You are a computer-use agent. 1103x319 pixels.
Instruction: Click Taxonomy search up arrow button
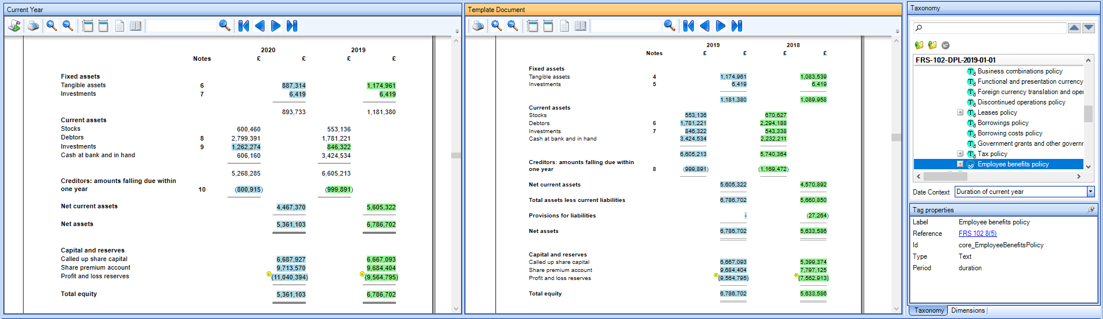[1074, 28]
